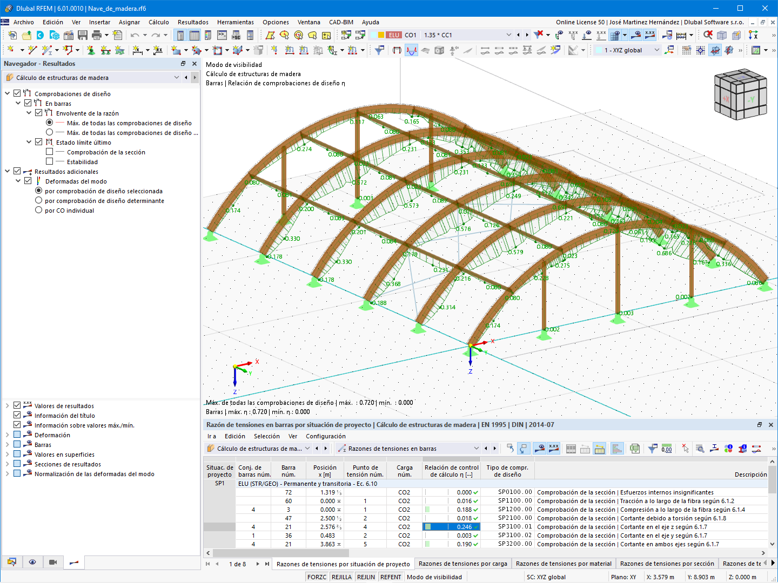The width and height of the screenshot is (778, 583).
Task: Click the filter funnel icon in results table toolbar
Action: coord(653,449)
